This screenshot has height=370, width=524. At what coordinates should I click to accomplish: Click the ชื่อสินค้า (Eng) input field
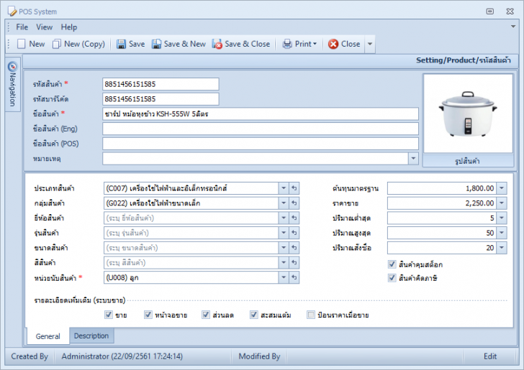point(261,129)
